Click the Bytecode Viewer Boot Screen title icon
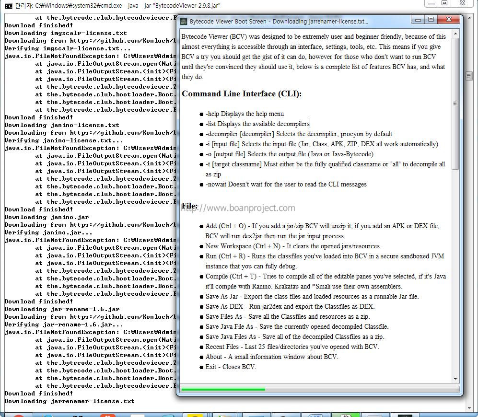The width and height of the screenshot is (478, 417). (x=184, y=22)
